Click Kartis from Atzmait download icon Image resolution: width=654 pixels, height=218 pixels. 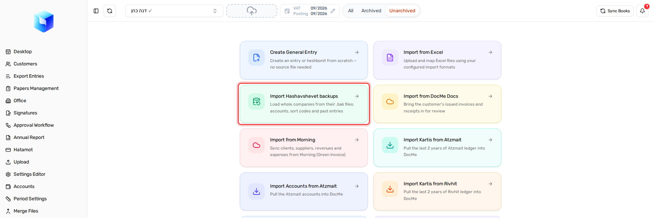point(390,145)
